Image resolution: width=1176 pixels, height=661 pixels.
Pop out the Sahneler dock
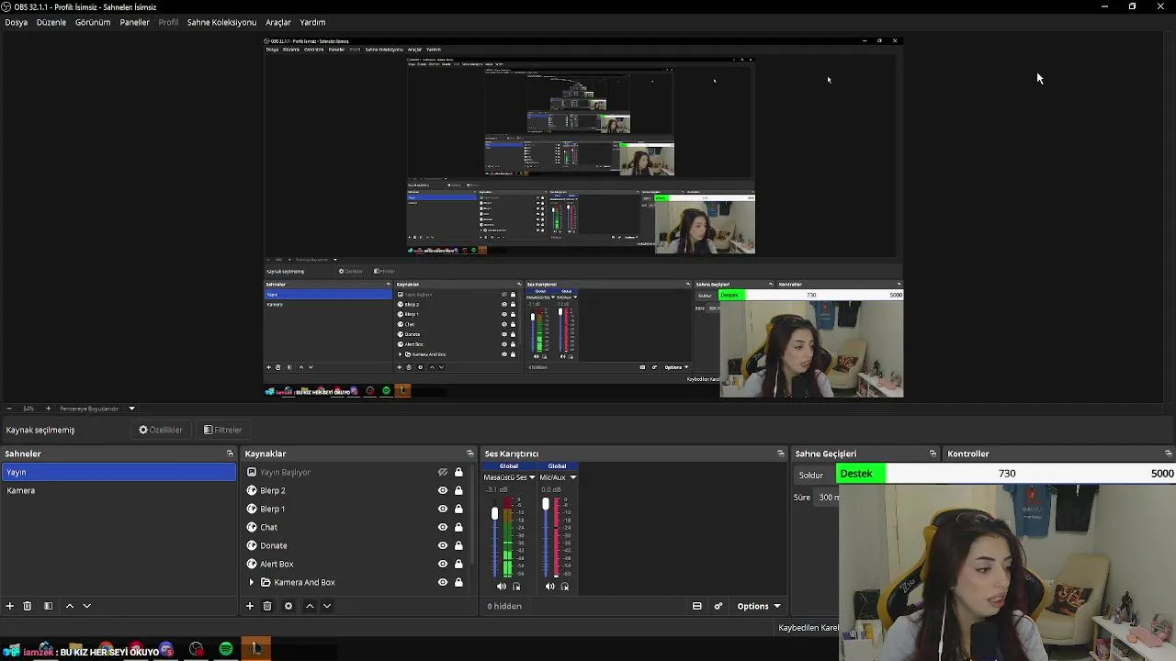pos(230,454)
